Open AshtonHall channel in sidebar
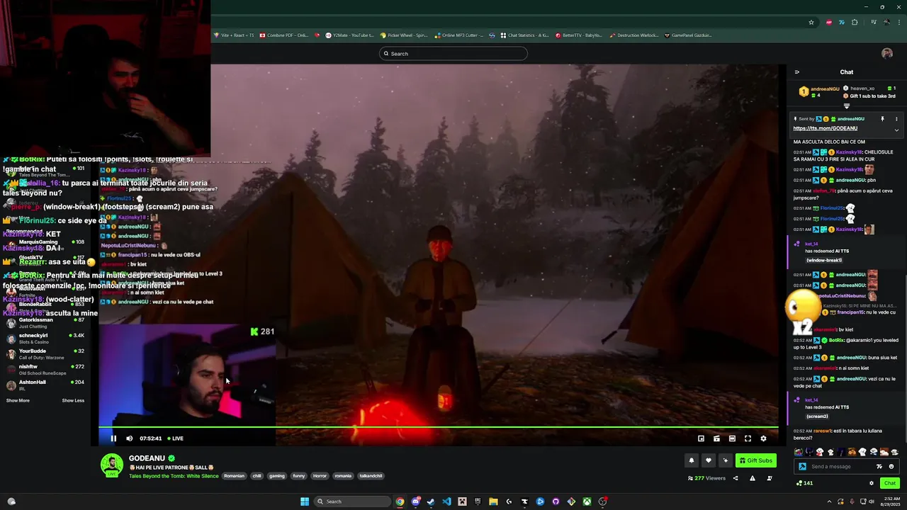The height and width of the screenshot is (510, 907). coord(45,385)
